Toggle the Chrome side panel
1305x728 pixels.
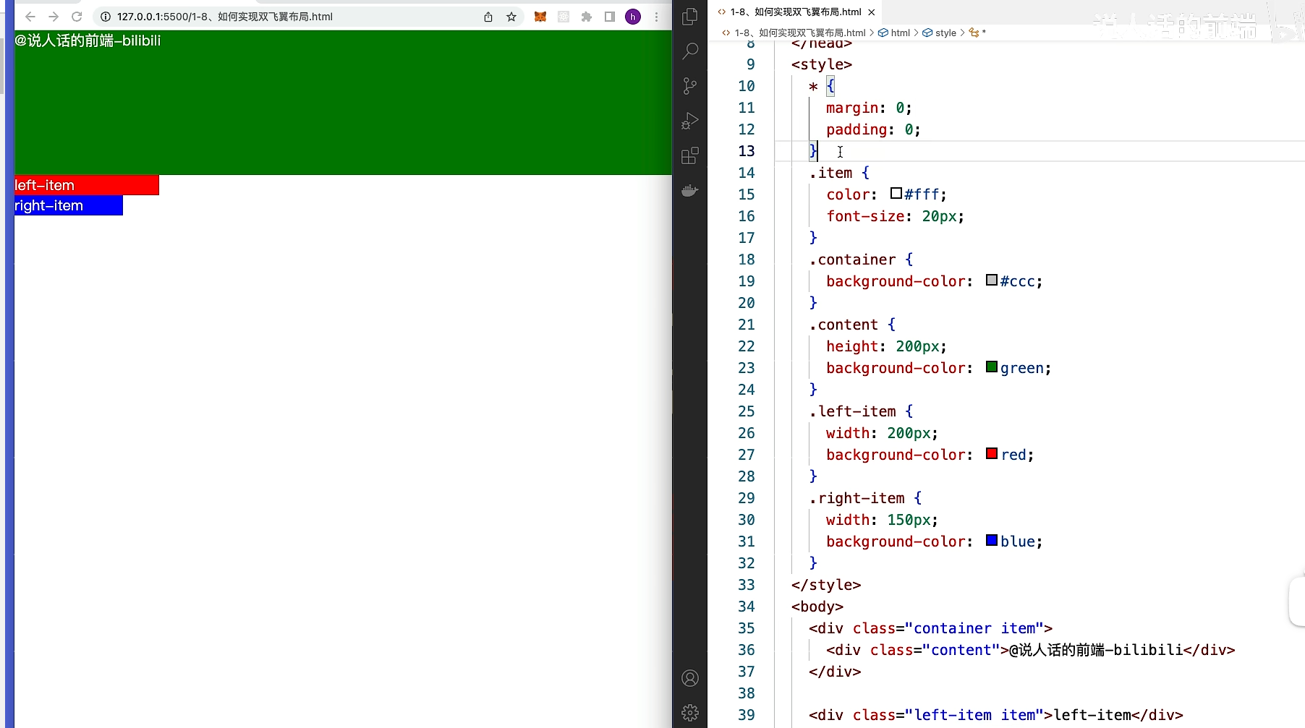pos(610,17)
